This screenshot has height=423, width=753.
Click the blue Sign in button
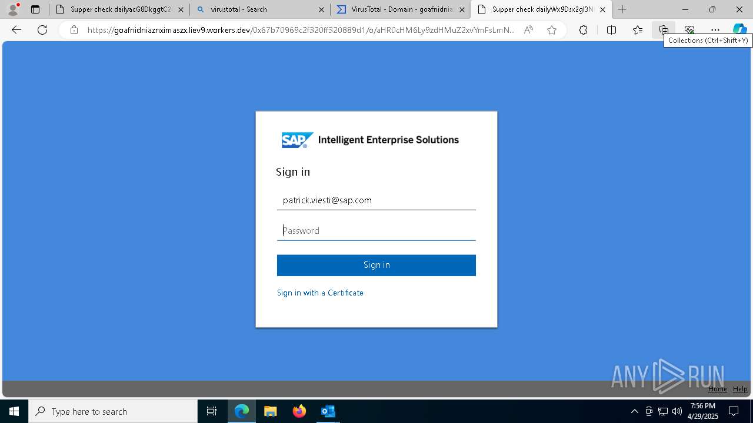[x=376, y=265]
